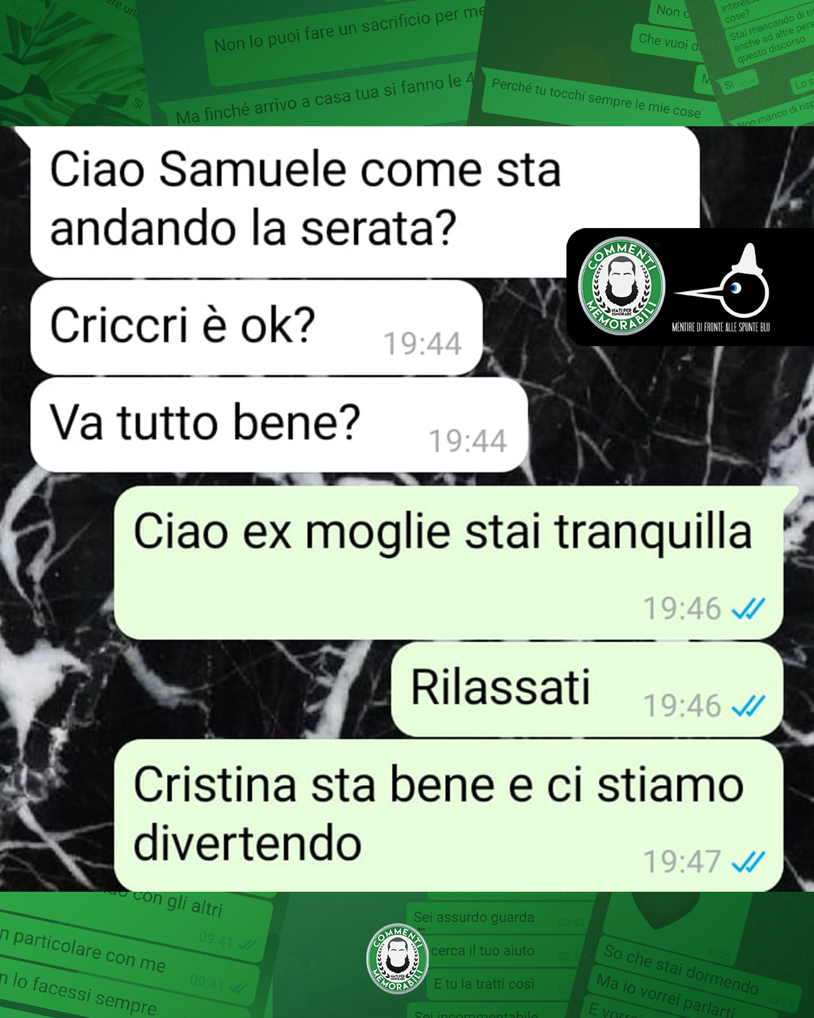Click 19:44 timestamp on 'Va tutto bene?'
The width and height of the screenshot is (814, 1018).
coord(468,441)
